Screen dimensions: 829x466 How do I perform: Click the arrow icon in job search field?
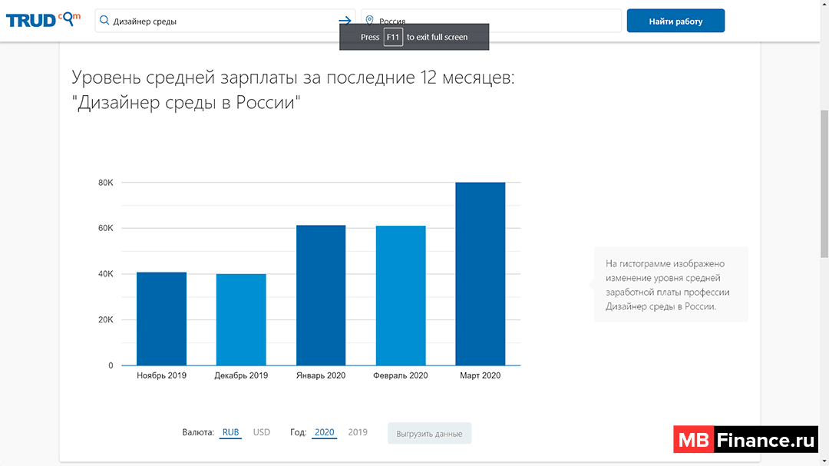[x=345, y=21]
